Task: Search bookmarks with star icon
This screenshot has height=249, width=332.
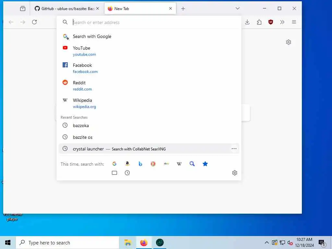Action: coord(205,164)
